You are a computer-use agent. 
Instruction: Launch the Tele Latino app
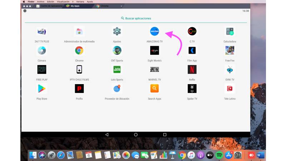pyautogui.click(x=230, y=88)
